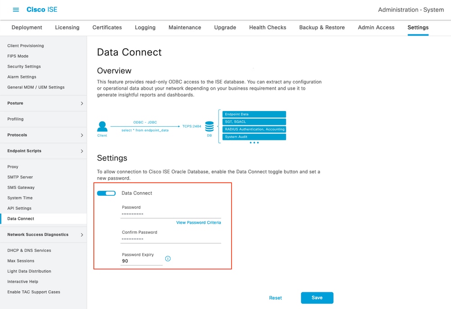Open SMTP Server settings
Viewport: 451px width, 309px height.
tap(20, 177)
